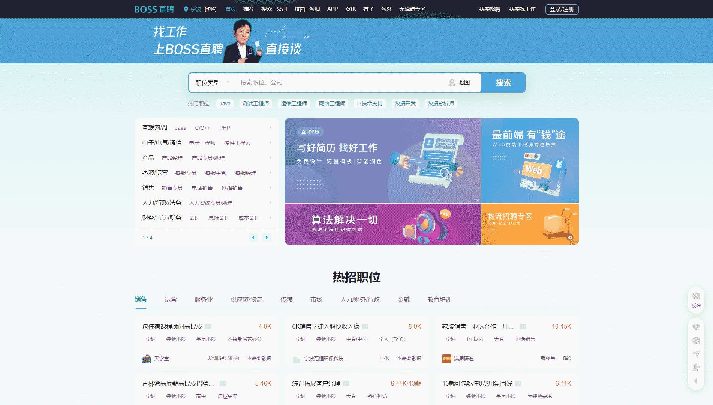
Task: Click the location pin icon beside 宁波
Action: (x=186, y=9)
